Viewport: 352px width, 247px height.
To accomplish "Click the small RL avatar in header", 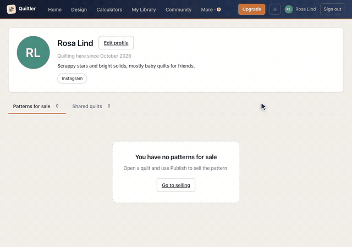I will tap(289, 9).
